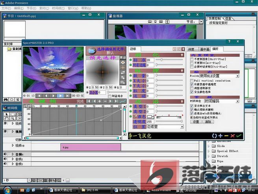Open the 文件(F) menu
The image size is (258, 194).
tap(6, 8)
